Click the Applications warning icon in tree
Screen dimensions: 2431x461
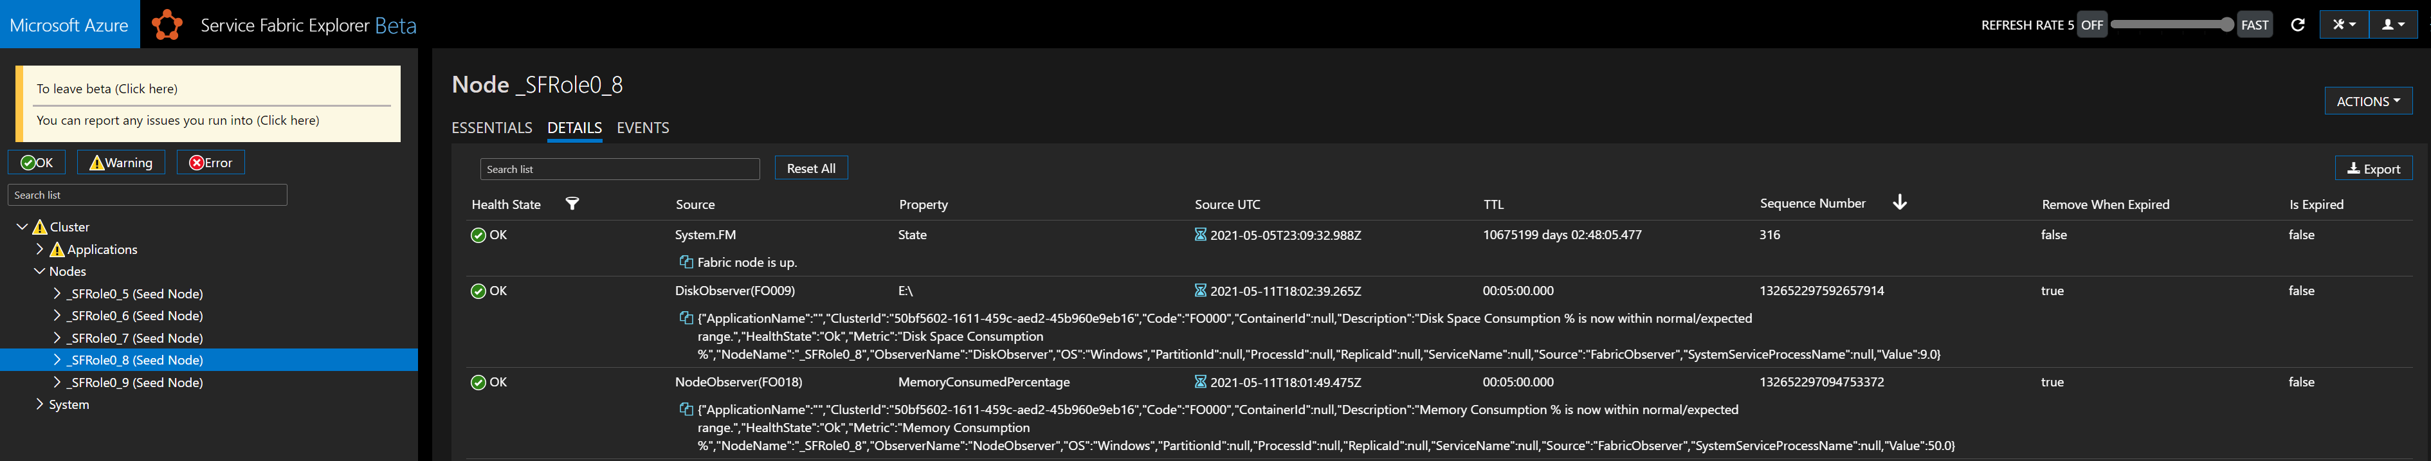click(x=58, y=249)
